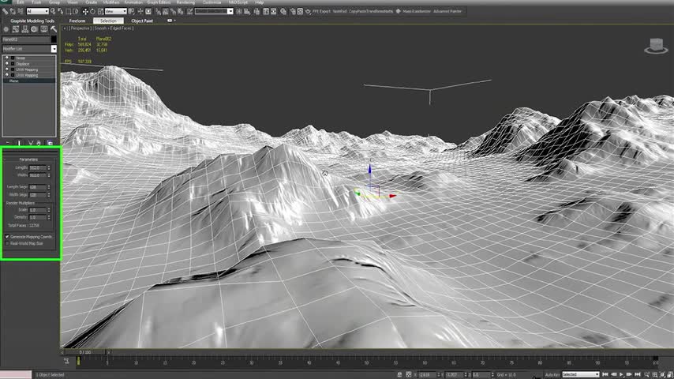
Task: Click the Auto Key button
Action: coord(552,374)
